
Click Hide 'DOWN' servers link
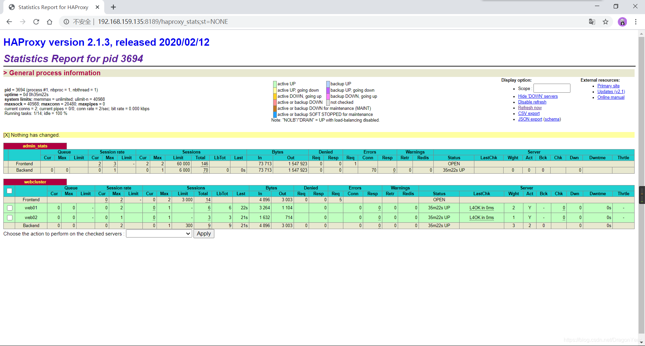pyautogui.click(x=537, y=96)
